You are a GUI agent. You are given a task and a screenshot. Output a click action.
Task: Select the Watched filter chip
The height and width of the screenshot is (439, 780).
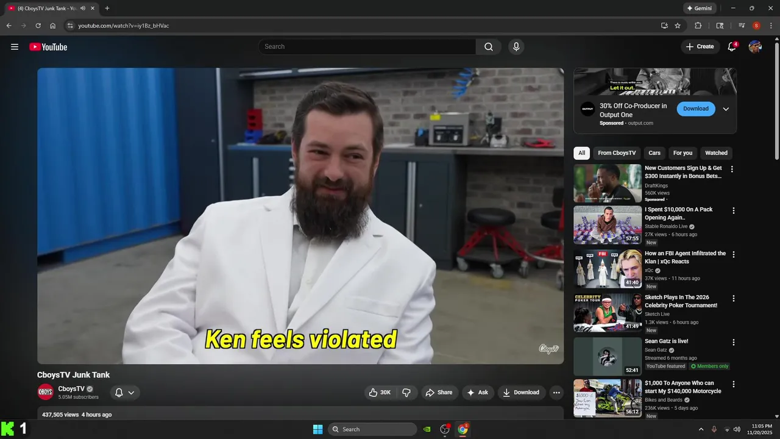pyautogui.click(x=716, y=153)
